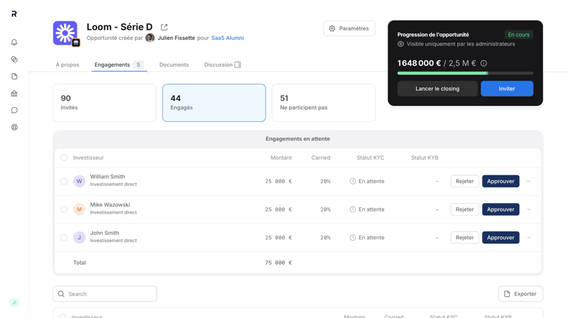Click the Montant column header
This screenshot has width=568, height=318.
pos(281,158)
